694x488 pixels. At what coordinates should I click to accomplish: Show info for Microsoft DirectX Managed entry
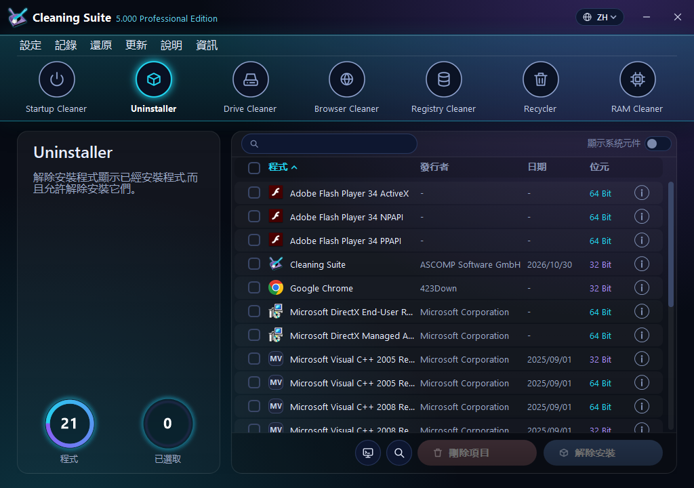coord(642,335)
